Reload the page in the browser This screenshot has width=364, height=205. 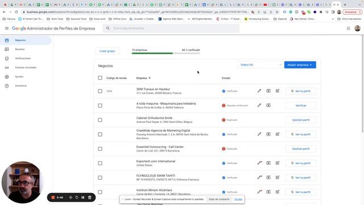coord(16,12)
